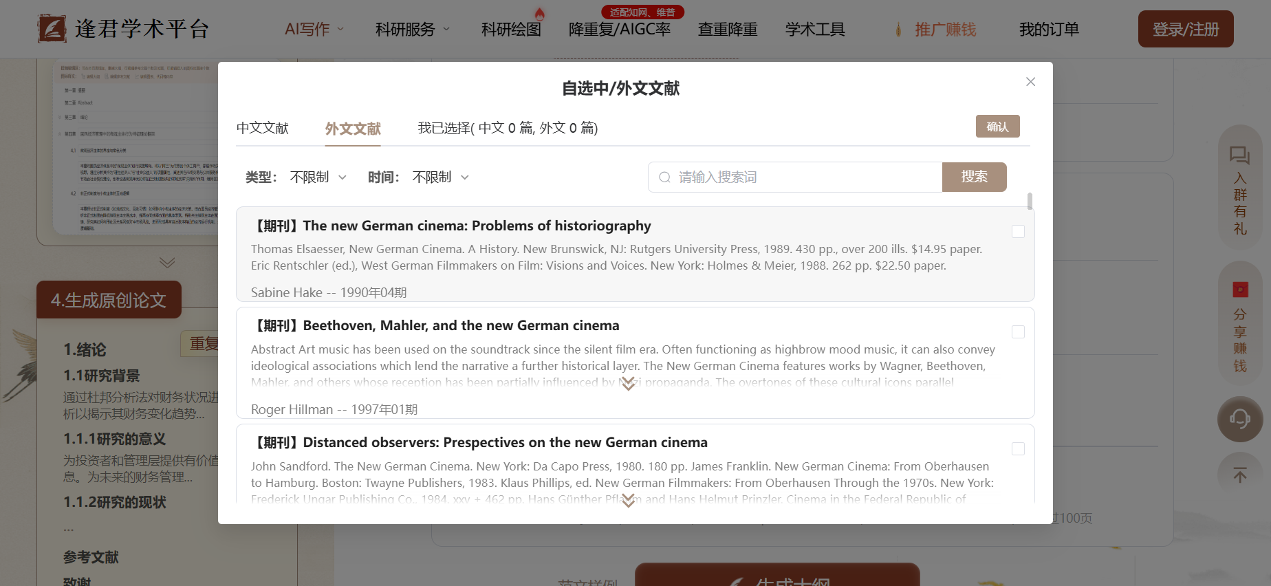
Task: Open the 类型 不限制 dropdown
Action: click(x=318, y=177)
